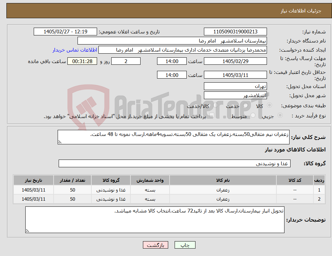The image size is (332, 256).
Task: Click the نوع فرآیند خرید label
Action: pyautogui.click(x=309, y=116)
